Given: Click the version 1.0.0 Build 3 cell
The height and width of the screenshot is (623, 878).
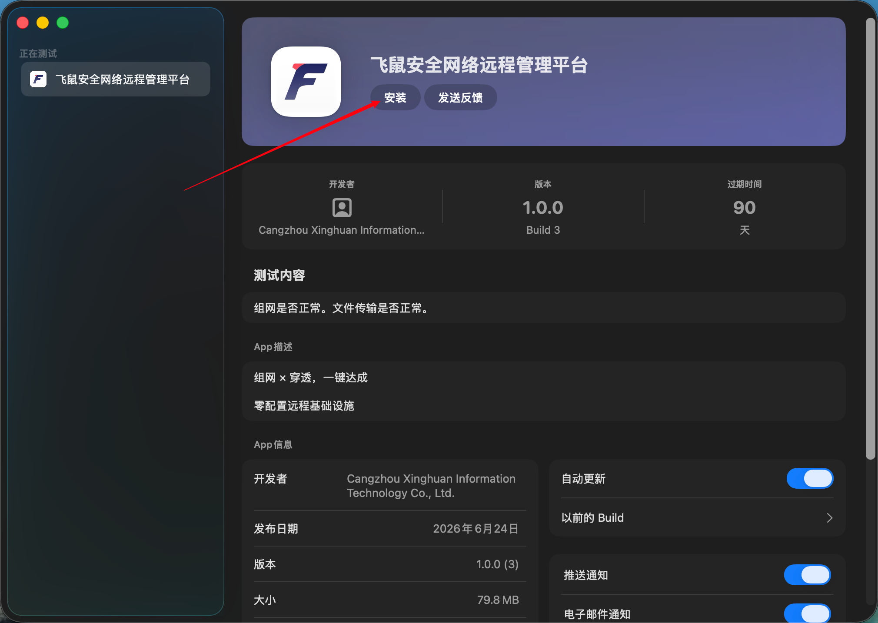Looking at the screenshot, I should pyautogui.click(x=543, y=207).
